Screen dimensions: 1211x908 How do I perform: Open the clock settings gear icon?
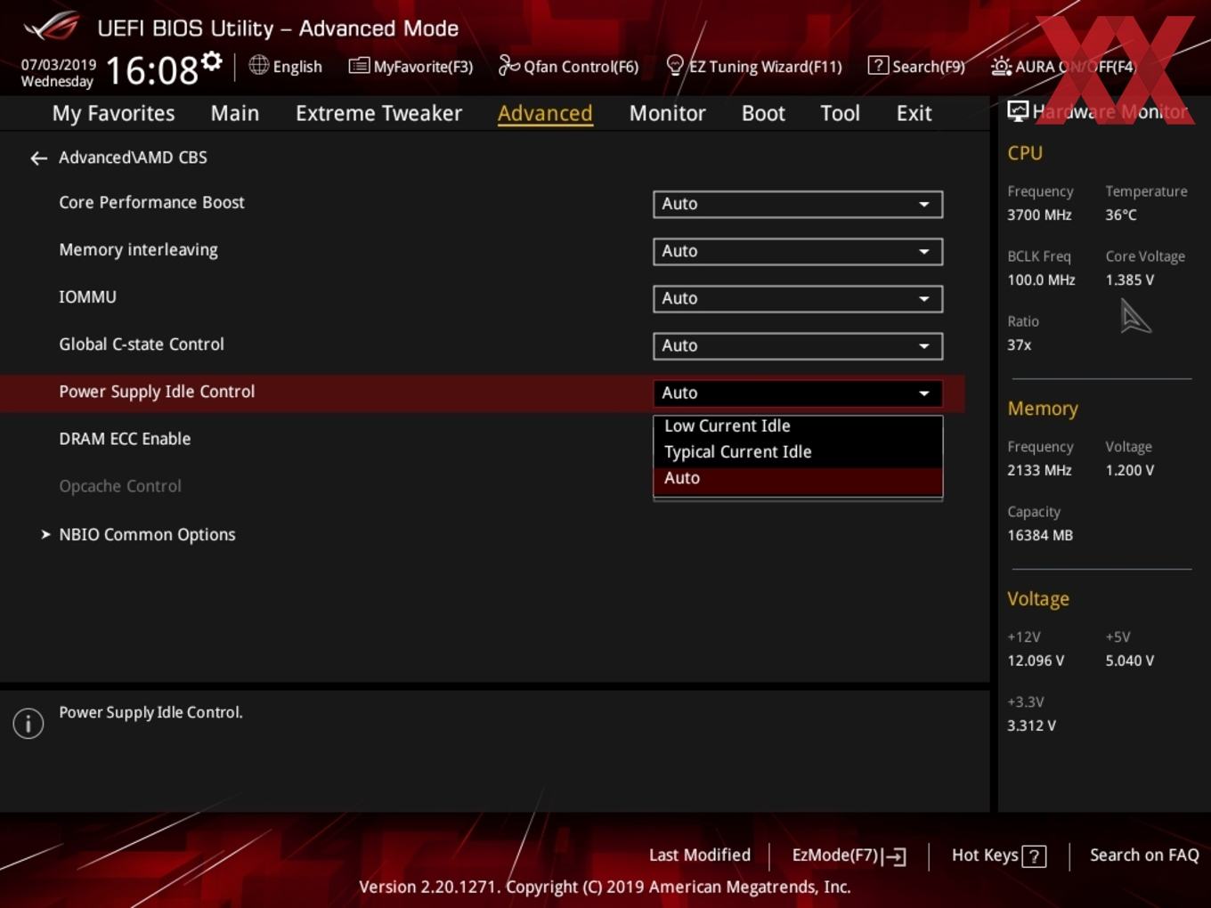[x=212, y=61]
